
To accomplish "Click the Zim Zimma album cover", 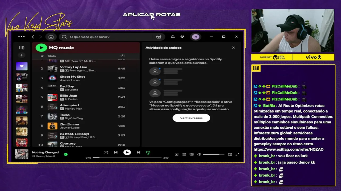I will [x=52, y=126].
